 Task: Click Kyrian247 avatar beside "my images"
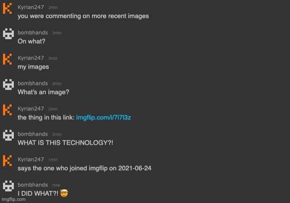click(7, 59)
